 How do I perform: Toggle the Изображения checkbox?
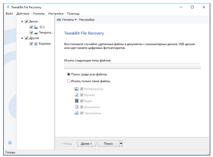81,89
